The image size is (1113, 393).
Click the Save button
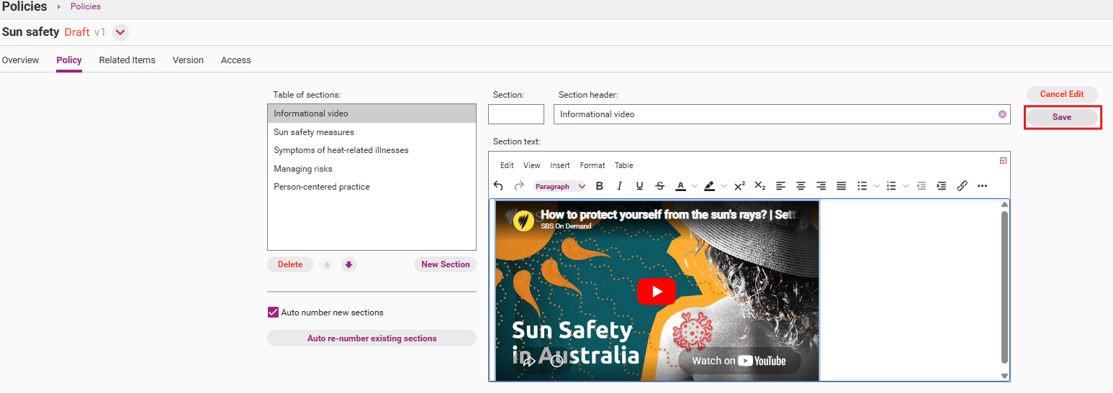(1062, 117)
